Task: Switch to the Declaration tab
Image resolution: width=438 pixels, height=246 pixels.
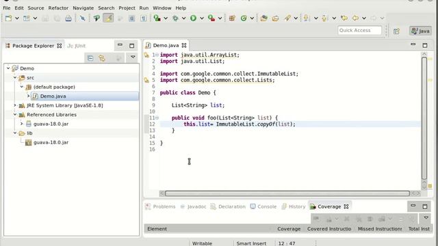Action: 228,206
